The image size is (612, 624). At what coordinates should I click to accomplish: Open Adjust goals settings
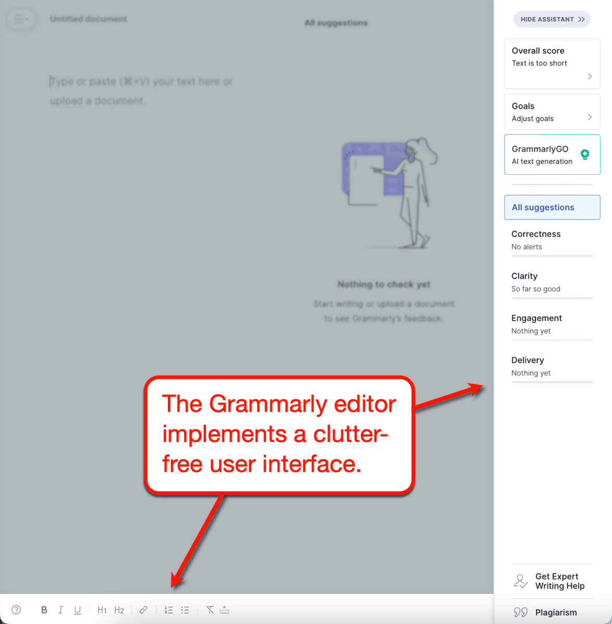[552, 111]
